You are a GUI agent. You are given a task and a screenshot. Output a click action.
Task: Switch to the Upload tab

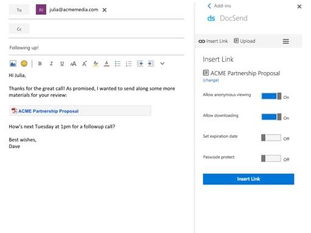click(x=245, y=41)
